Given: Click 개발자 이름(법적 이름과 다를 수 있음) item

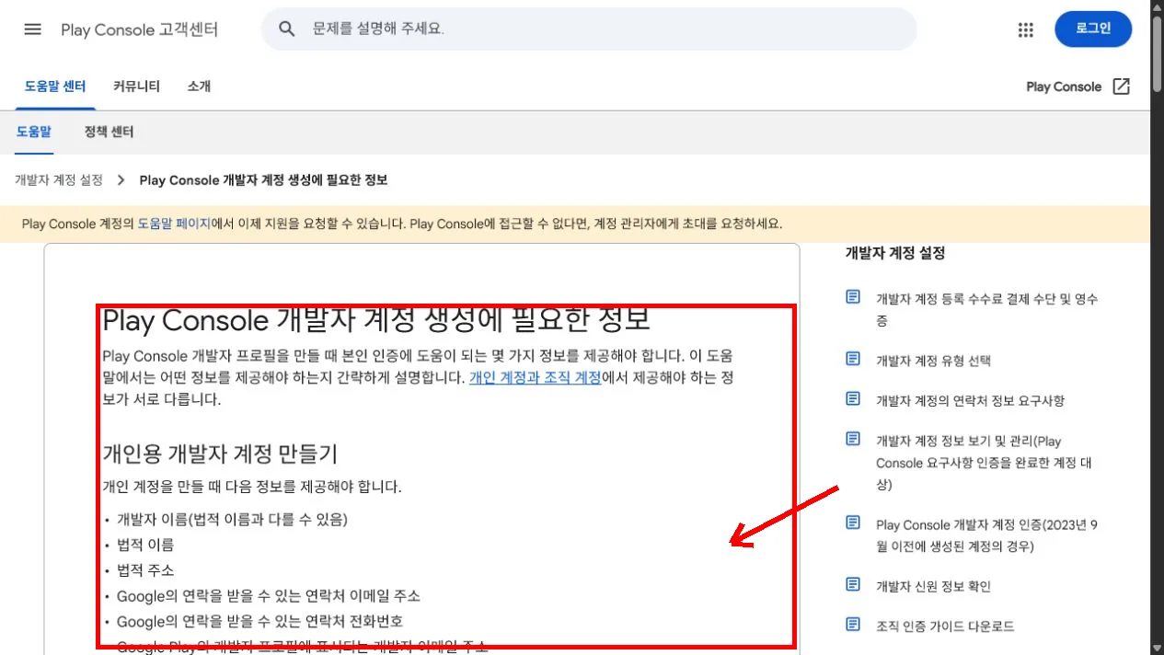Looking at the screenshot, I should pos(232,520).
